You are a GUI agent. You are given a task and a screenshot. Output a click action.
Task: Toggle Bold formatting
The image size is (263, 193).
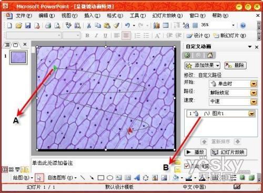(x=87, y=36)
